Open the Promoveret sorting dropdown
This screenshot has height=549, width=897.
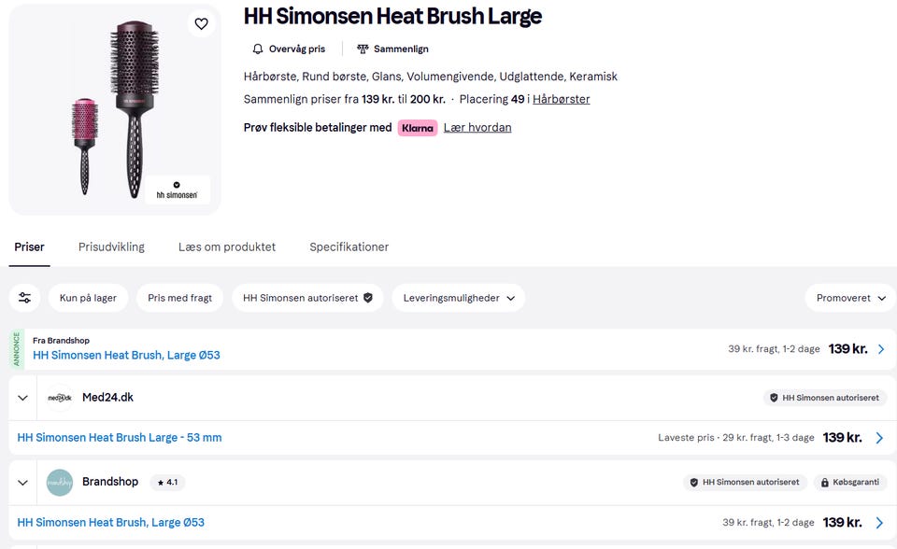coord(849,298)
